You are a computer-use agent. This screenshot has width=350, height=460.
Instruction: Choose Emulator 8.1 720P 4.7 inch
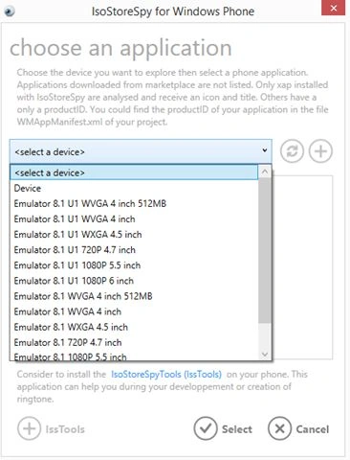[134, 342]
